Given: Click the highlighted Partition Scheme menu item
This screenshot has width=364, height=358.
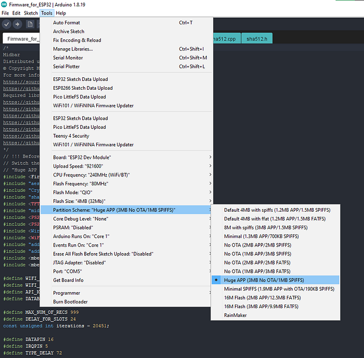Looking at the screenshot, I should pyautogui.click(x=126, y=210).
